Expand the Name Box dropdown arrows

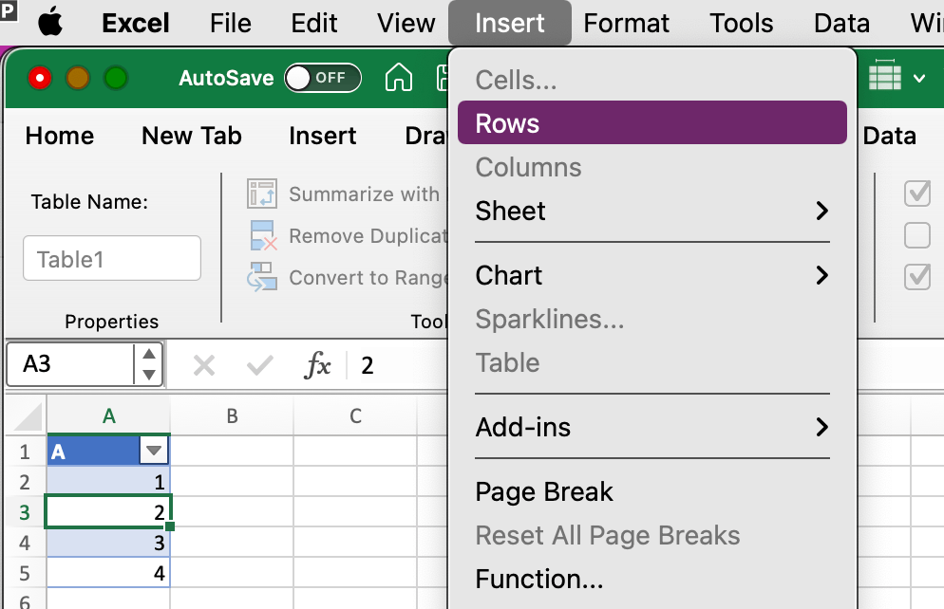point(148,364)
